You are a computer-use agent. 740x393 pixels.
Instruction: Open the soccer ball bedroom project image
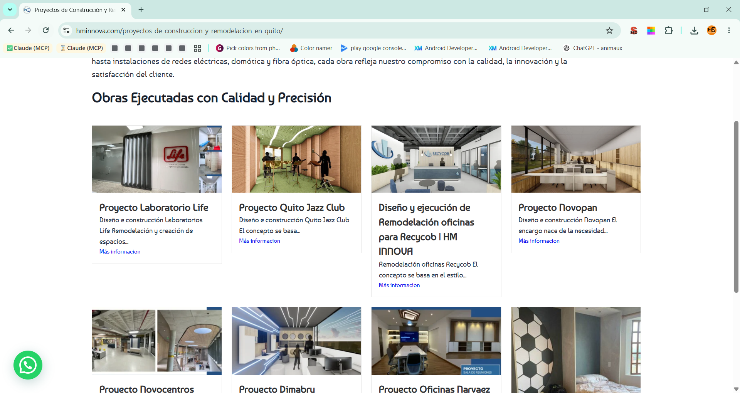(x=576, y=350)
